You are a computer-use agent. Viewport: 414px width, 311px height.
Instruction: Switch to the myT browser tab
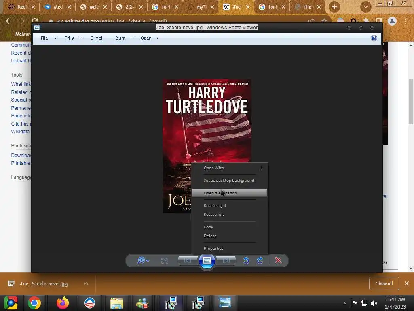click(201, 7)
